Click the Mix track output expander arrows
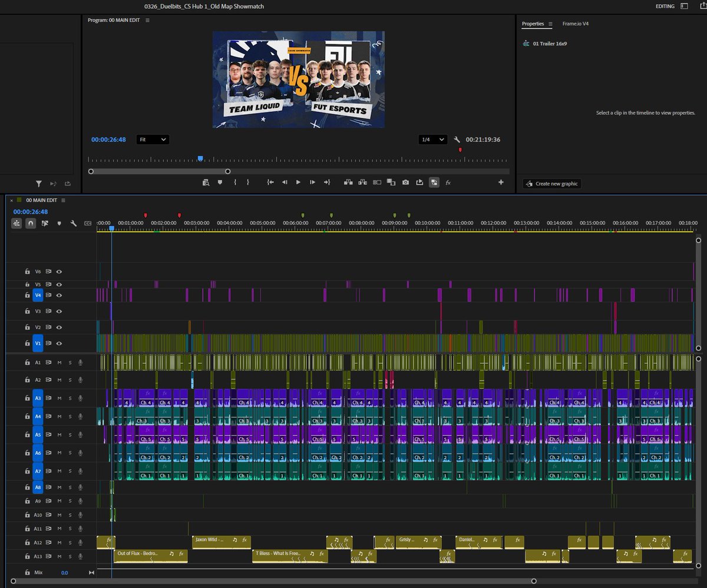This screenshot has height=588, width=707. pos(91,572)
